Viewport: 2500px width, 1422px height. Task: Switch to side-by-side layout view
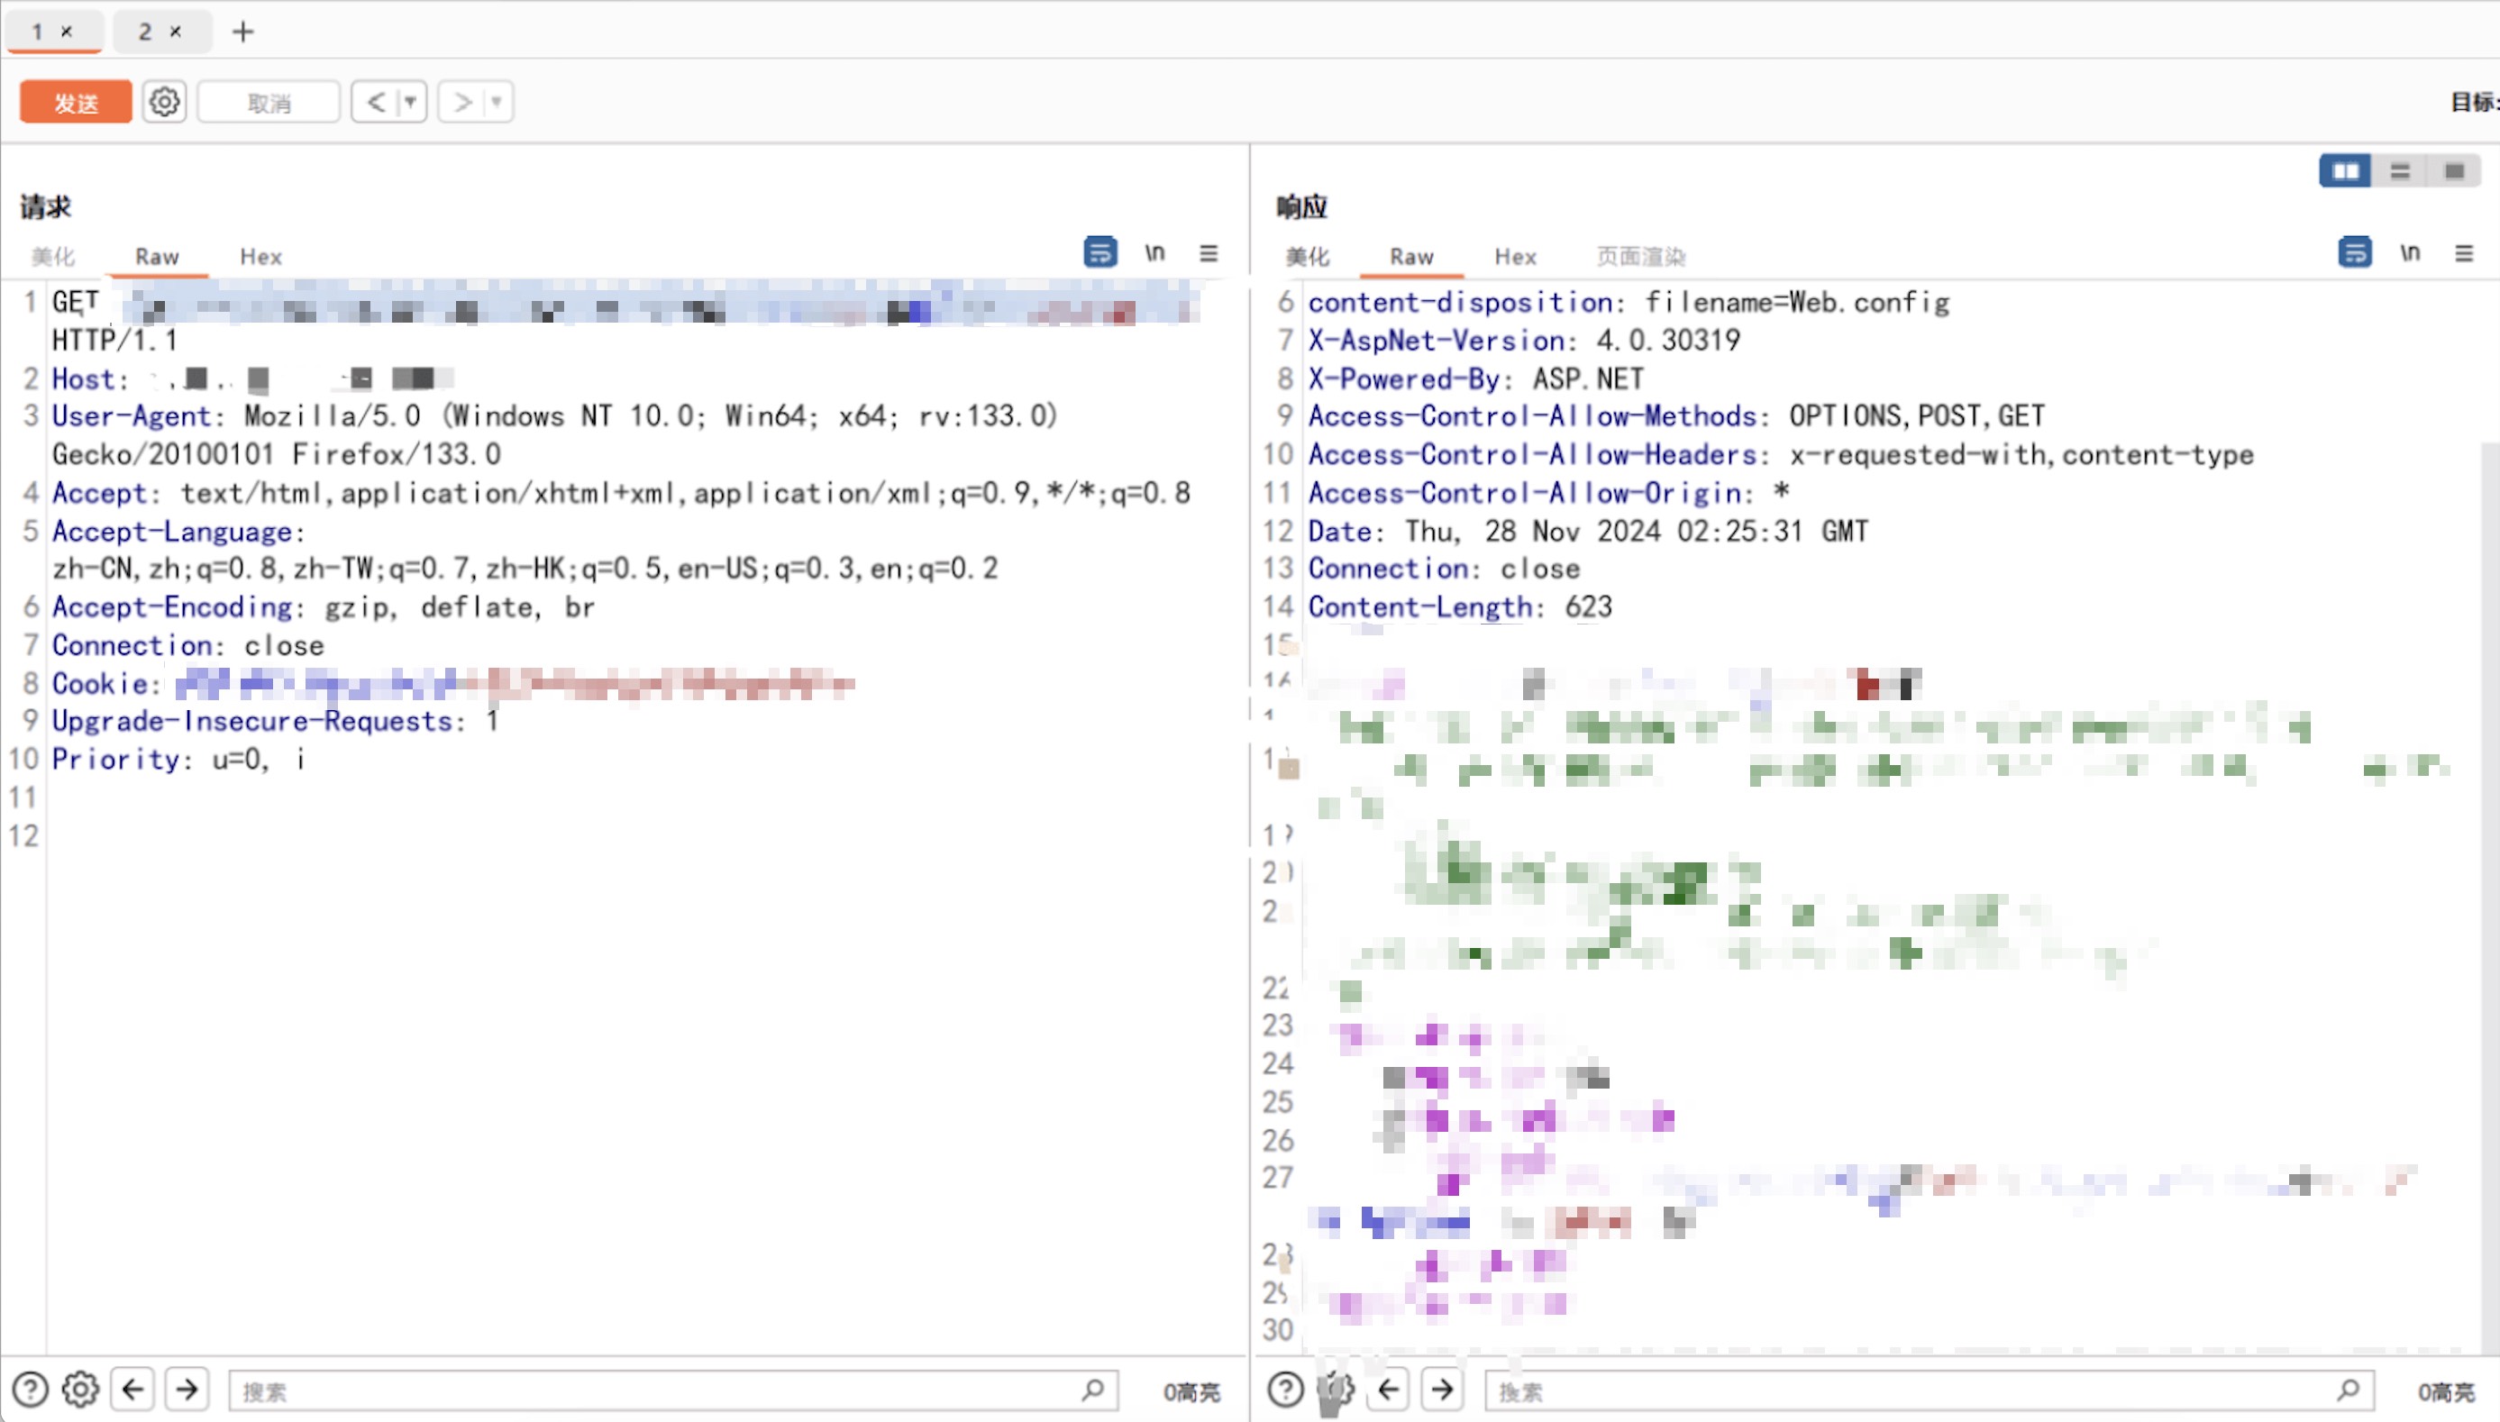coord(2346,172)
